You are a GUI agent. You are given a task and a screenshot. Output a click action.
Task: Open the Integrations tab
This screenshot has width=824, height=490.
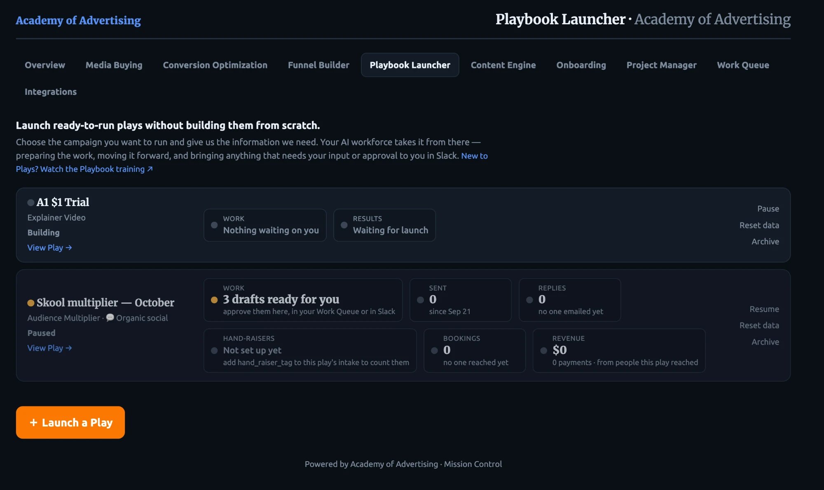(x=51, y=92)
